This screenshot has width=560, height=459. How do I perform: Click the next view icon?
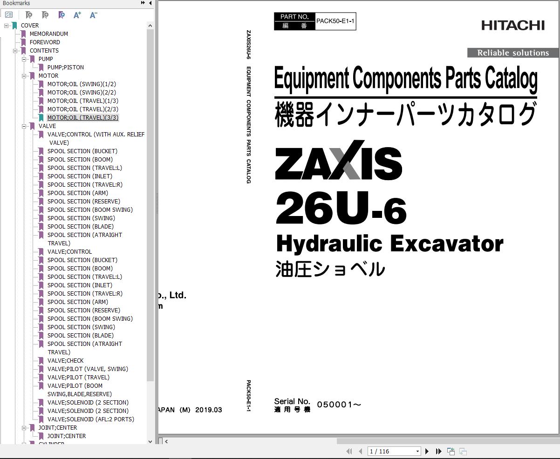point(463,451)
